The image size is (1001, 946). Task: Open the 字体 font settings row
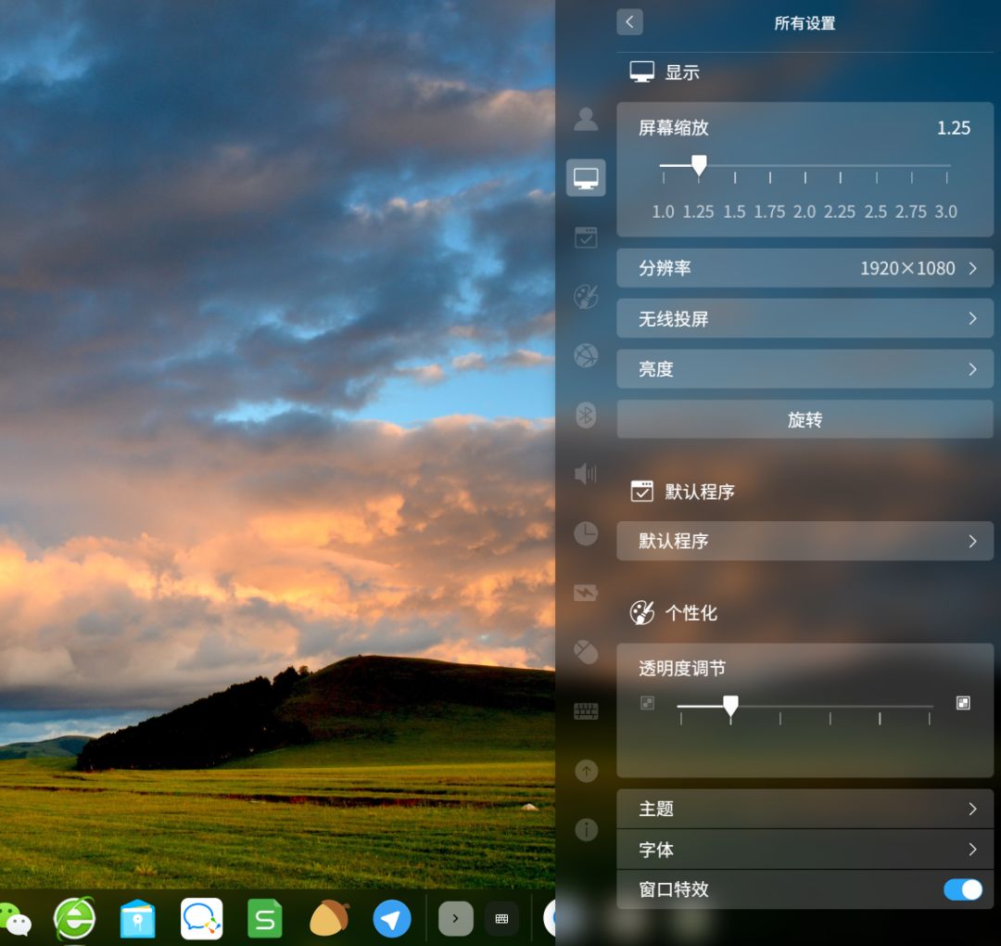[x=805, y=850]
